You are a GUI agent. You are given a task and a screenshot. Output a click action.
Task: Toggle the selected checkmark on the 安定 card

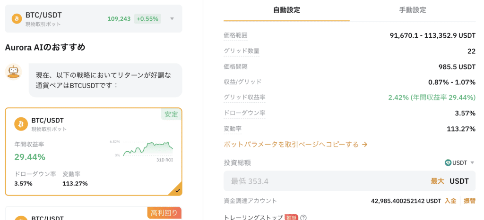[x=177, y=190]
